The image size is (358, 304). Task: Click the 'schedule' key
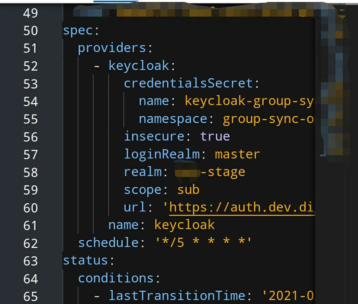coord(108,243)
